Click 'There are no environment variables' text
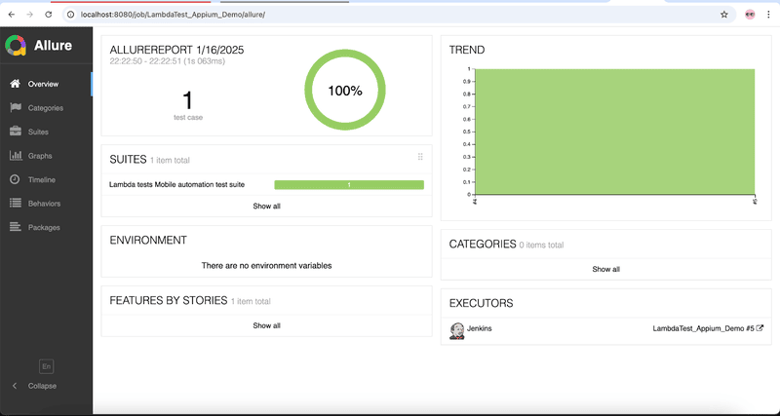Image resolution: width=780 pixels, height=416 pixels. (x=266, y=265)
